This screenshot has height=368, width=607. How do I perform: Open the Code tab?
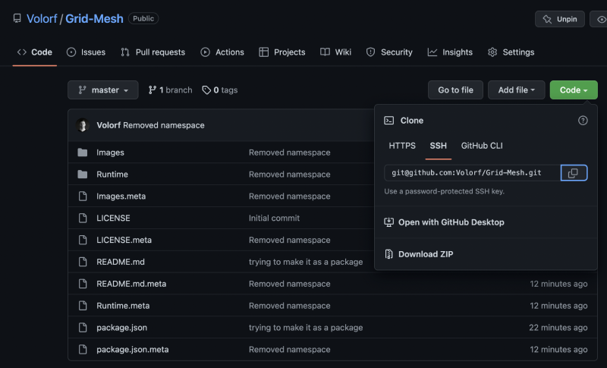point(34,52)
